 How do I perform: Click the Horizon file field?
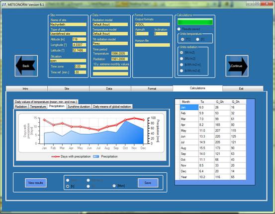click(x=152, y=45)
